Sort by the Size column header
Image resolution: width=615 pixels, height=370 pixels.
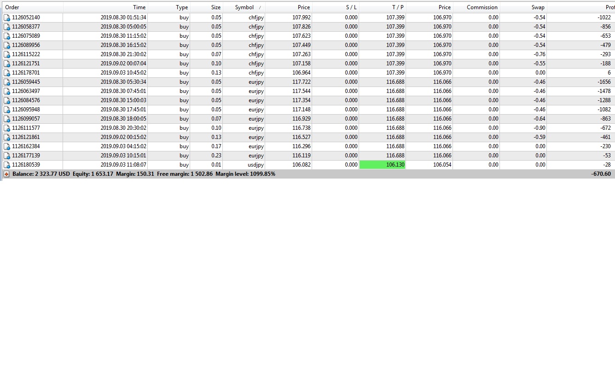[207, 7]
